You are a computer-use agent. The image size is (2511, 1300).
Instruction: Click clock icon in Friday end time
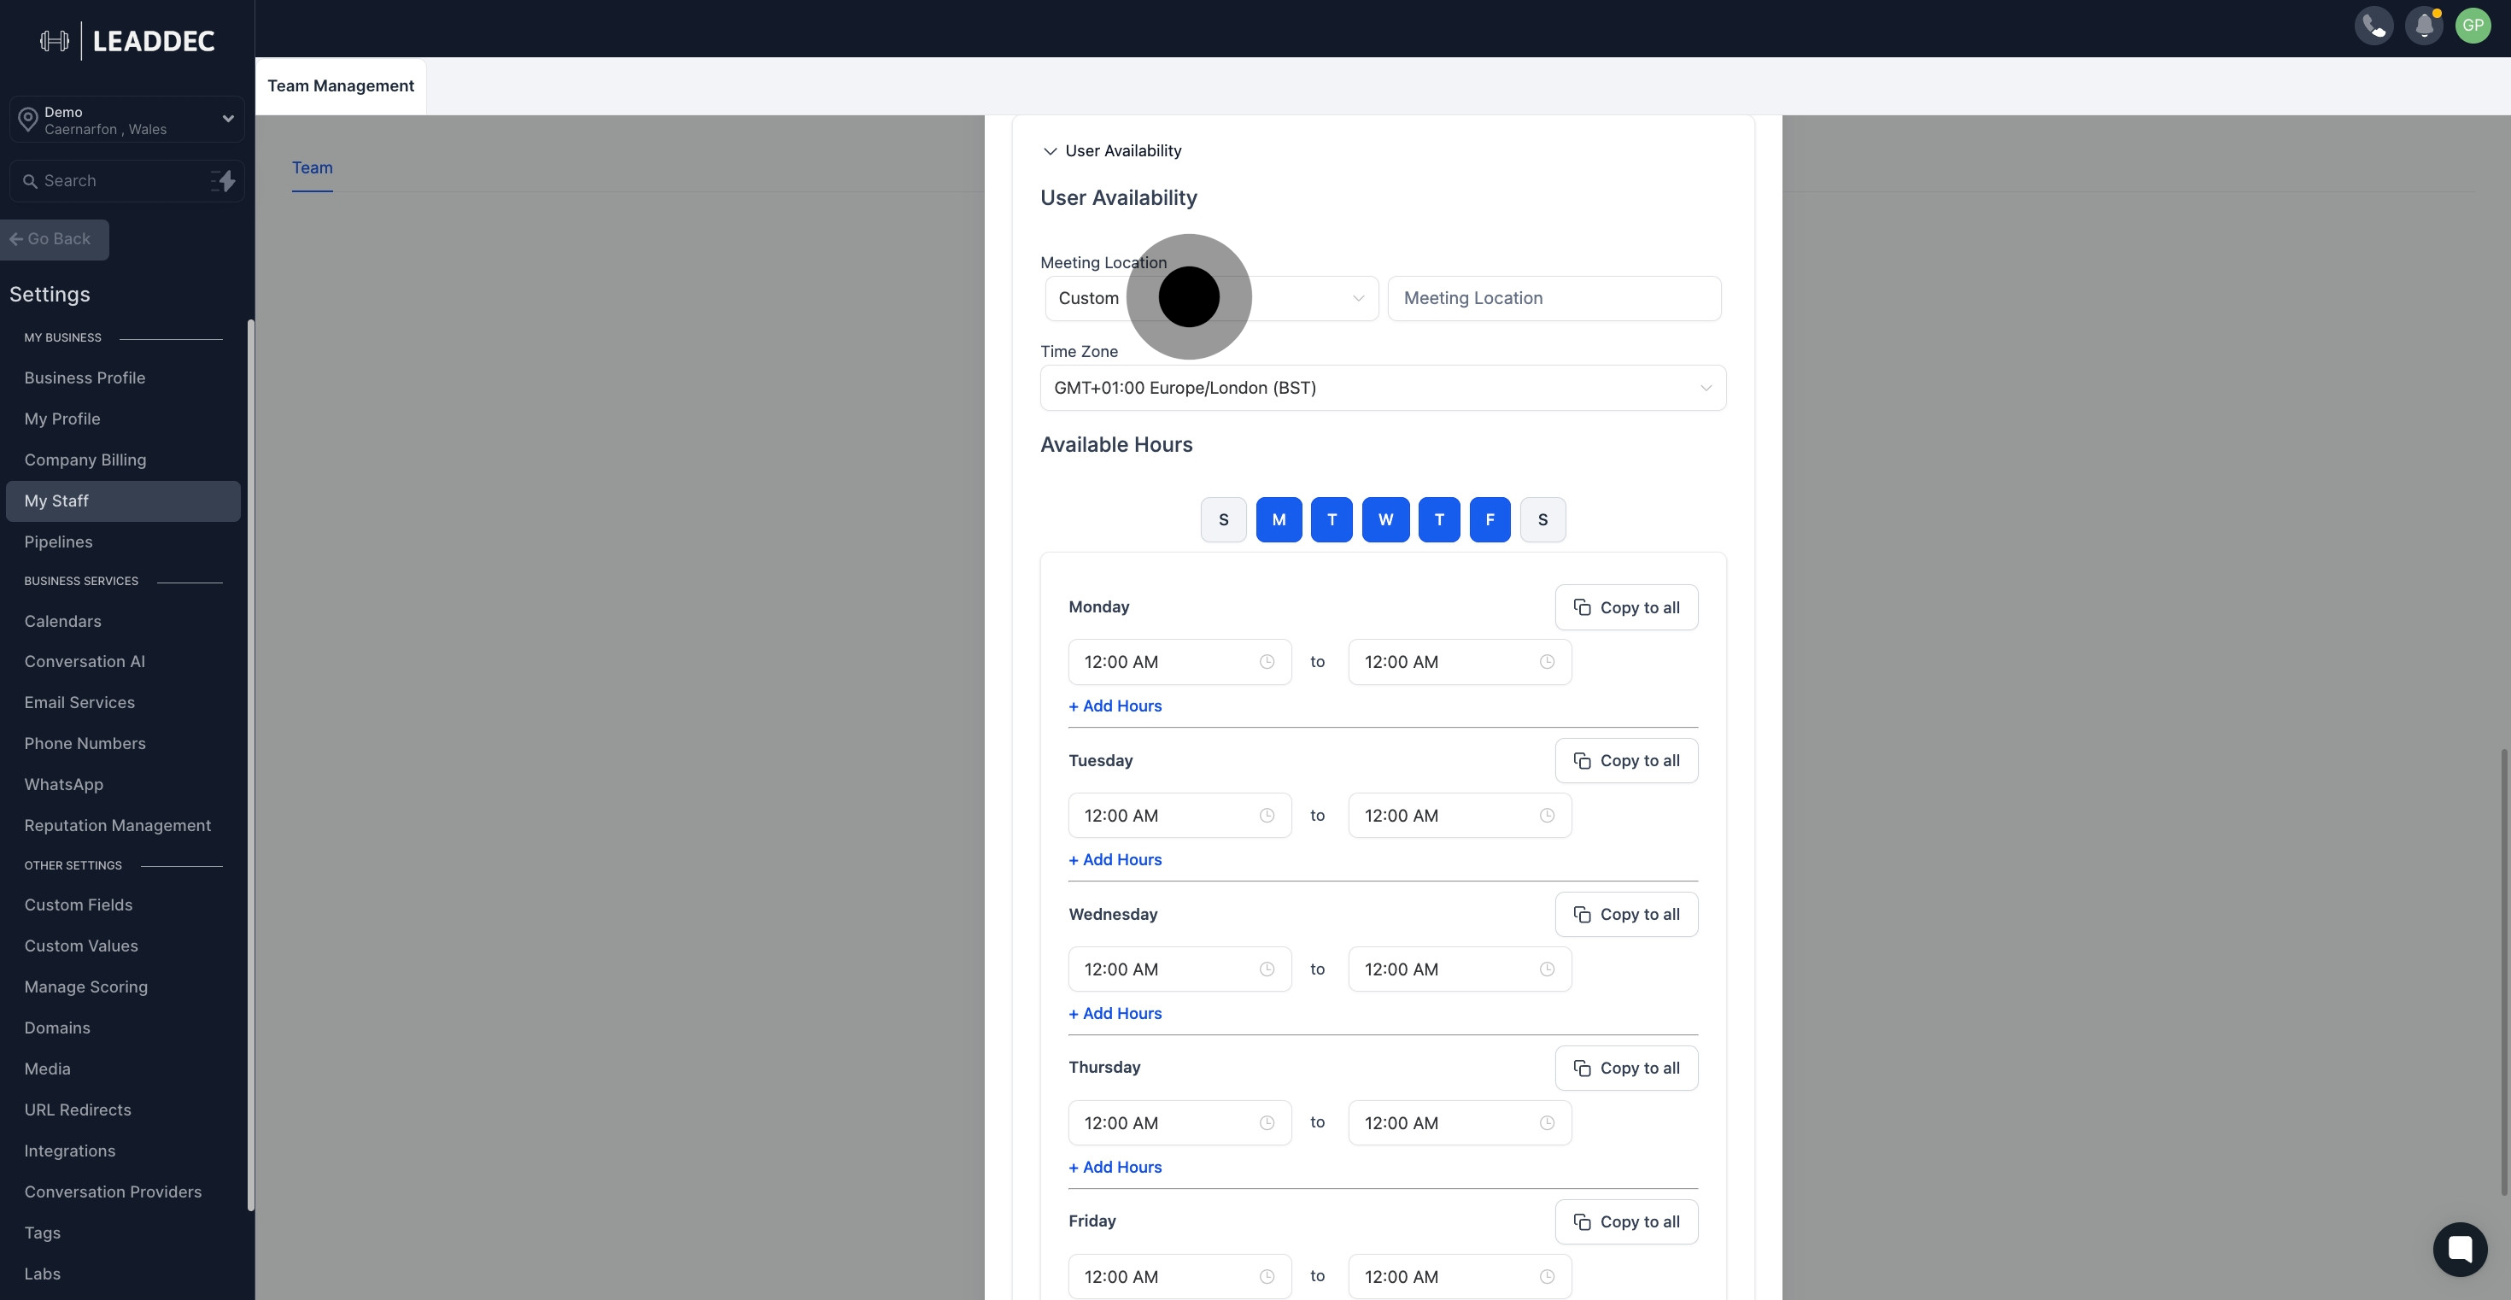(1547, 1277)
